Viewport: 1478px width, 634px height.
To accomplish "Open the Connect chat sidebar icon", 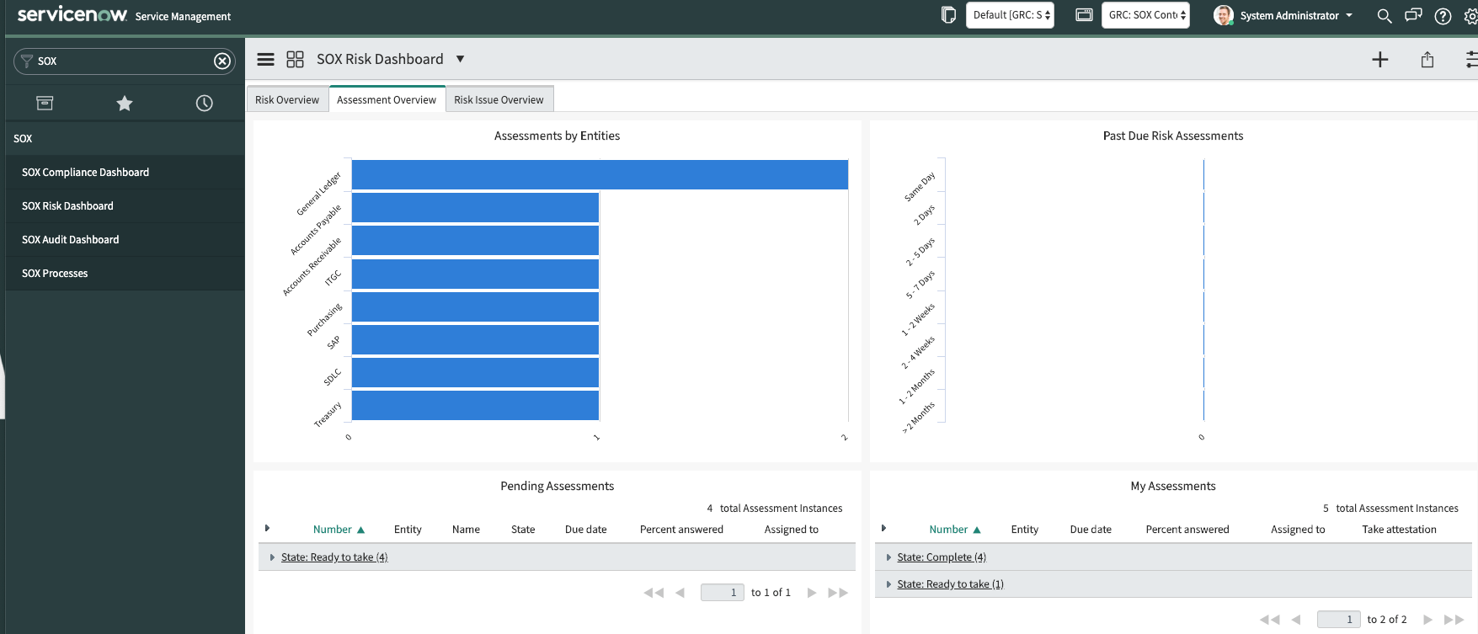I will click(x=1413, y=16).
